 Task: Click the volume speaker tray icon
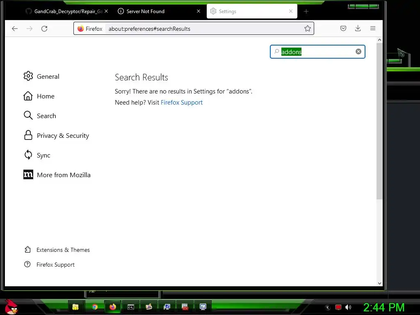click(x=348, y=307)
